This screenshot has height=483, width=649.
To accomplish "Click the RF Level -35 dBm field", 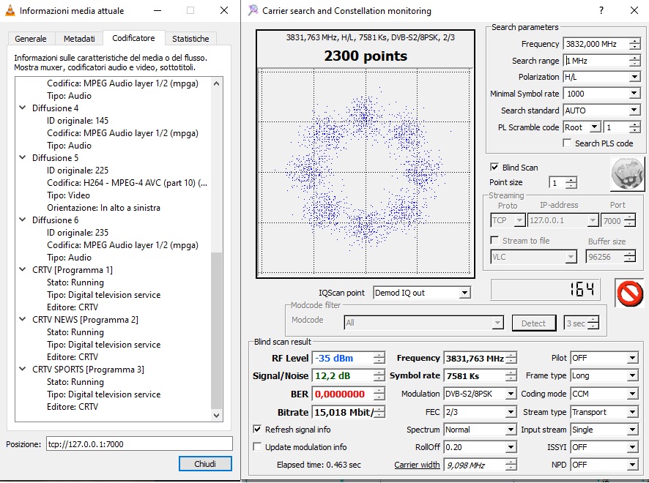I will pyautogui.click(x=344, y=358).
